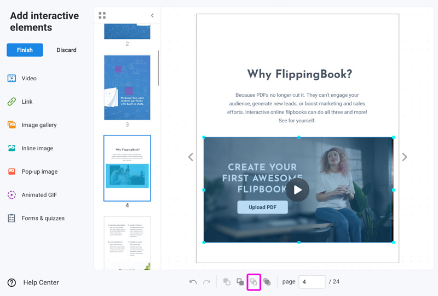Redo the last undone action
Screen dimensions: 438x296
click(206, 282)
